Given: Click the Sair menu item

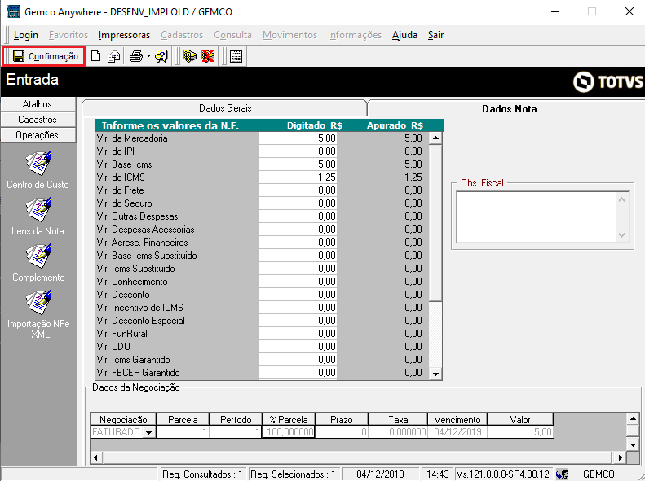Looking at the screenshot, I should pos(435,35).
